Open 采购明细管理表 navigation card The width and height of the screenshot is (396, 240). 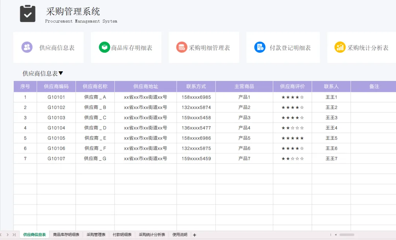point(204,48)
